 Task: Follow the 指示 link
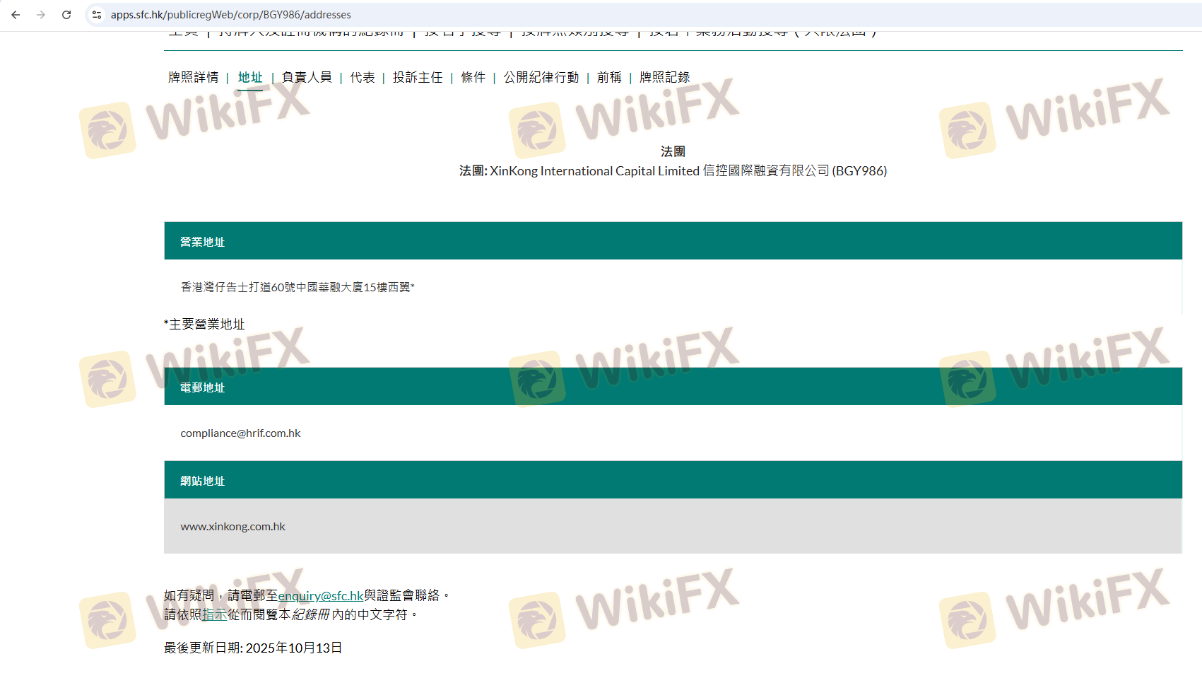[215, 615]
